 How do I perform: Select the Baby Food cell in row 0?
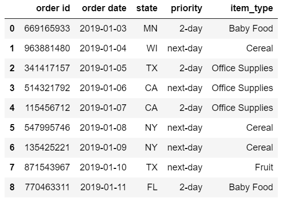tap(251, 28)
